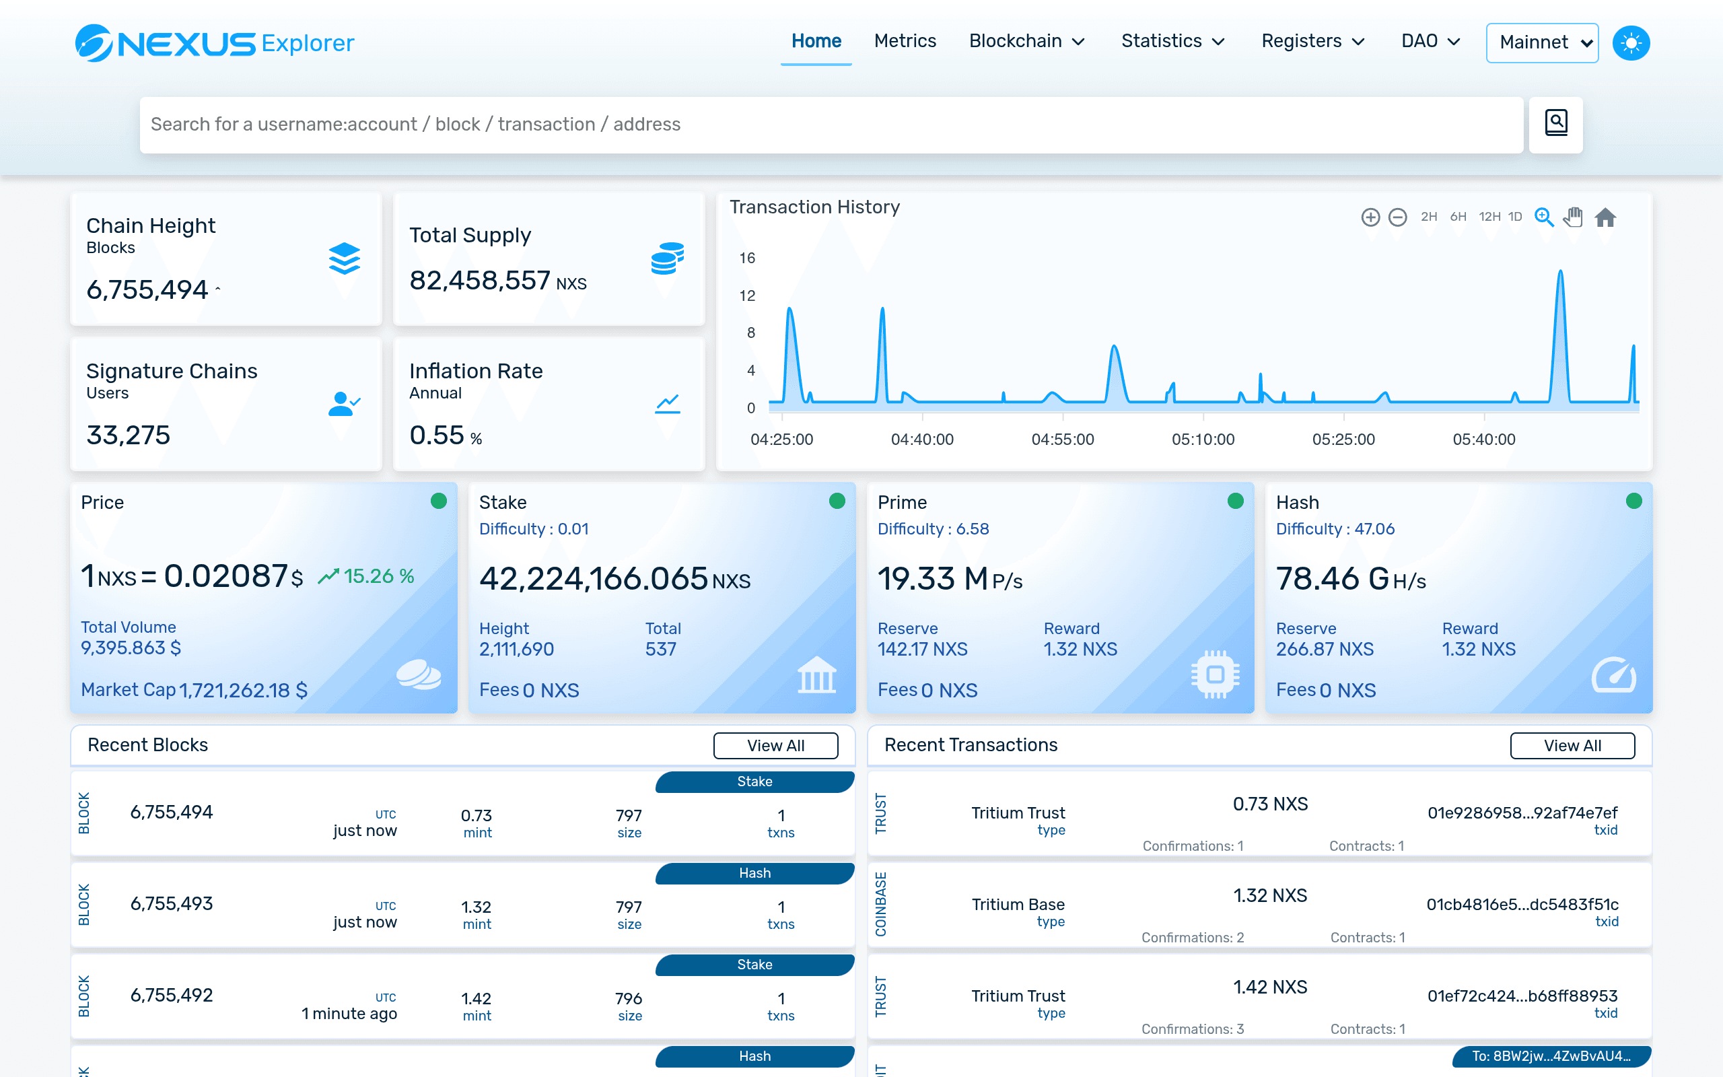Click chart zoom in plus icon

coord(1370,217)
